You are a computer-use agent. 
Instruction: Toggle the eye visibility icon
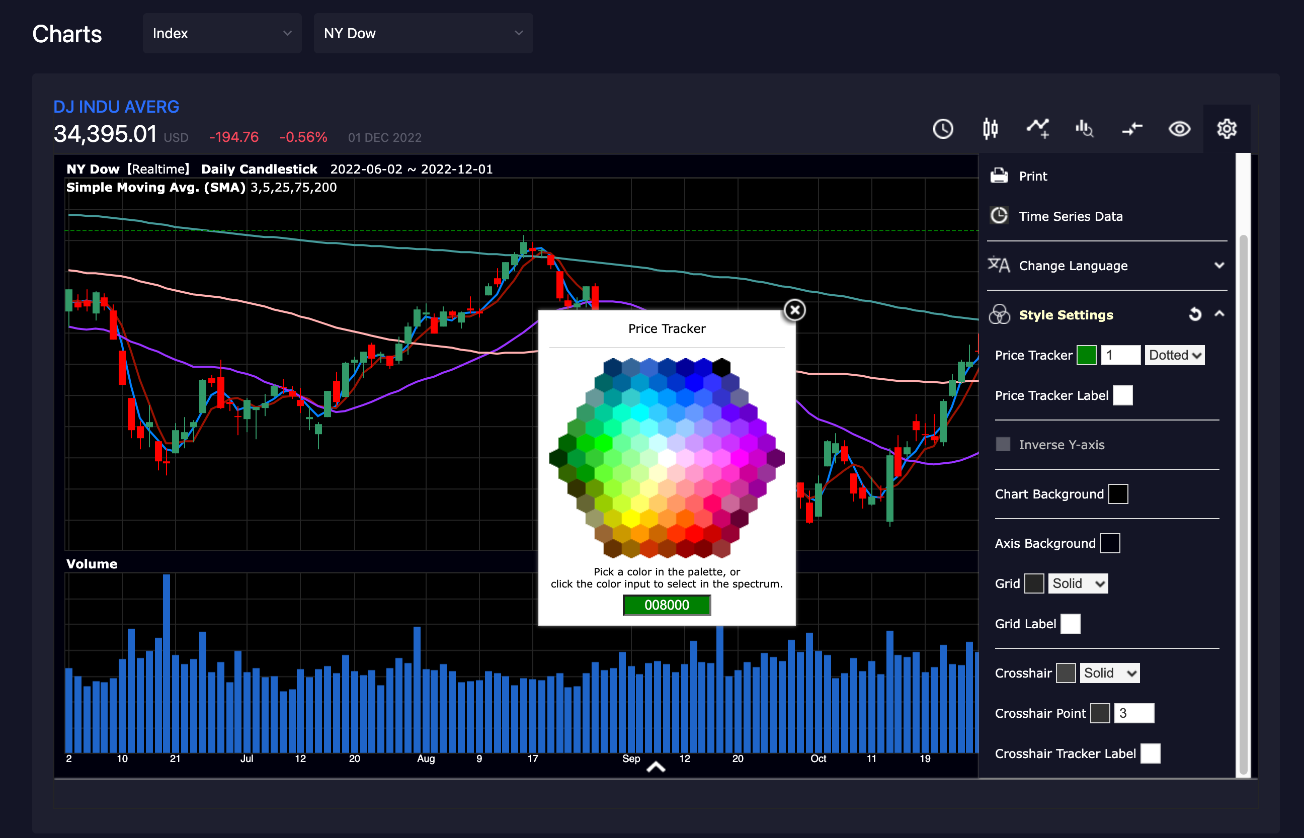(x=1179, y=129)
